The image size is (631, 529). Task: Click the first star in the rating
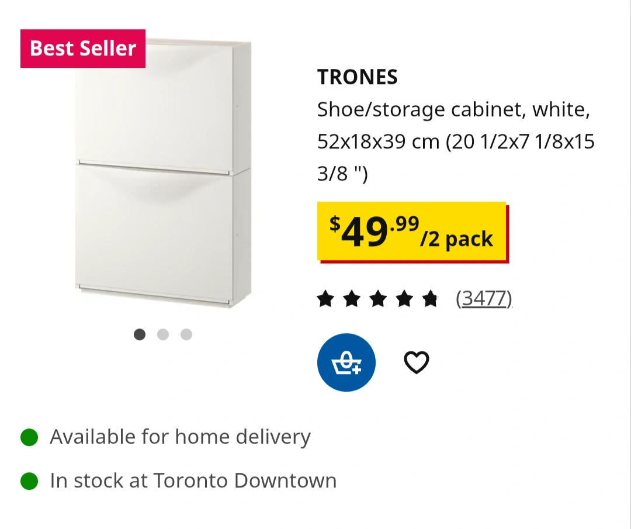pyautogui.click(x=325, y=299)
